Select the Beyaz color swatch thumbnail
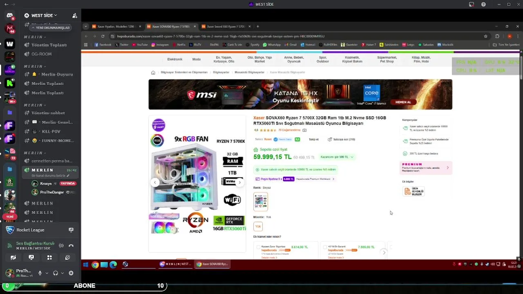The width and height of the screenshot is (523, 294). (261, 202)
